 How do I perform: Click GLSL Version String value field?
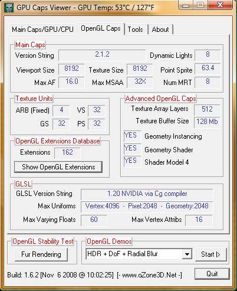click(147, 194)
